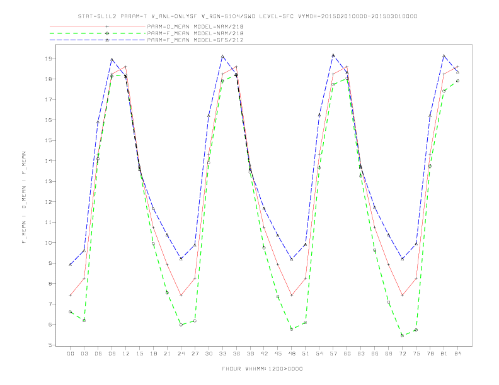Click the green dashed line sample in legend

(98, 33)
